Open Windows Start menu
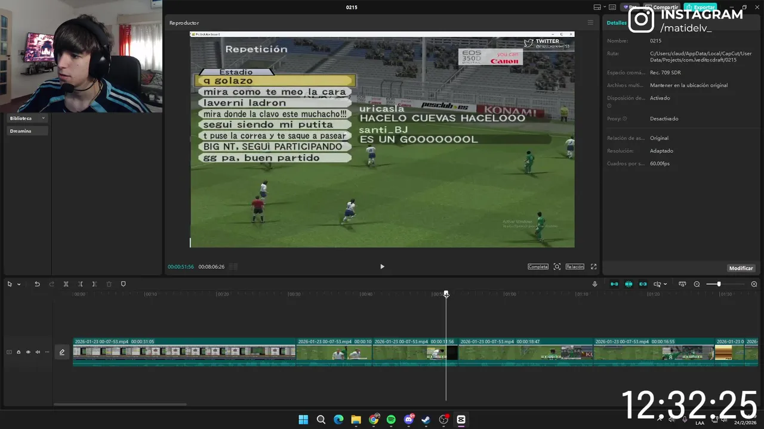This screenshot has width=764, height=429. click(x=303, y=419)
